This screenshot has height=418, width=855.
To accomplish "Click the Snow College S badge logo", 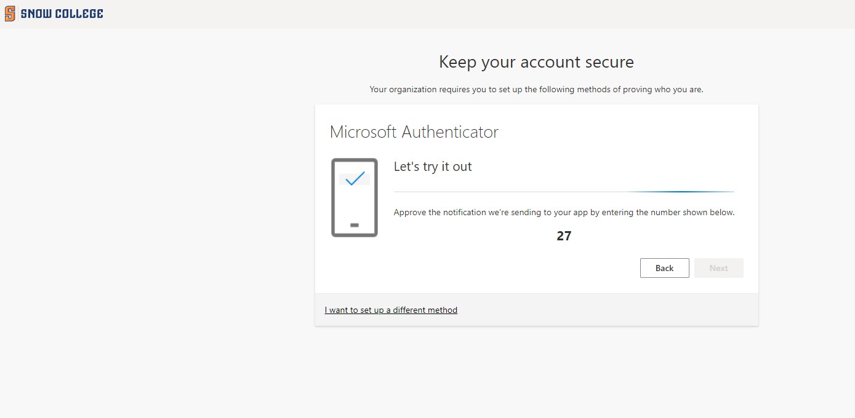I will tap(10, 14).
